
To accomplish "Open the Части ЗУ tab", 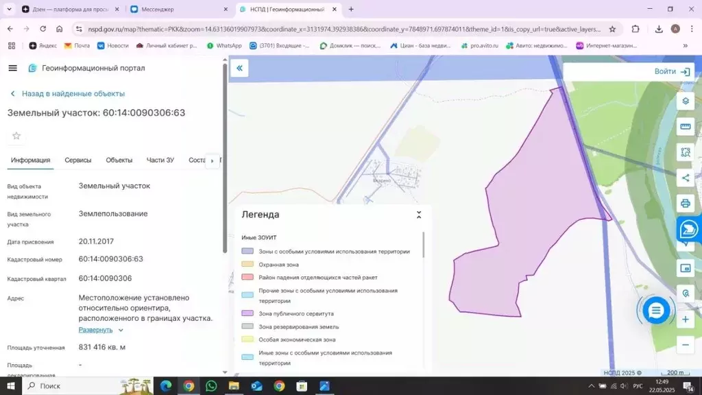I will [x=160, y=160].
